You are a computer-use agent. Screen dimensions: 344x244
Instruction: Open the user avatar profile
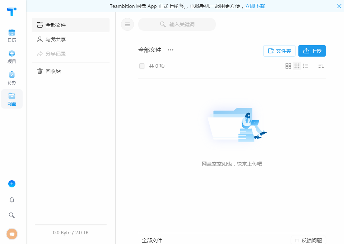click(x=12, y=234)
